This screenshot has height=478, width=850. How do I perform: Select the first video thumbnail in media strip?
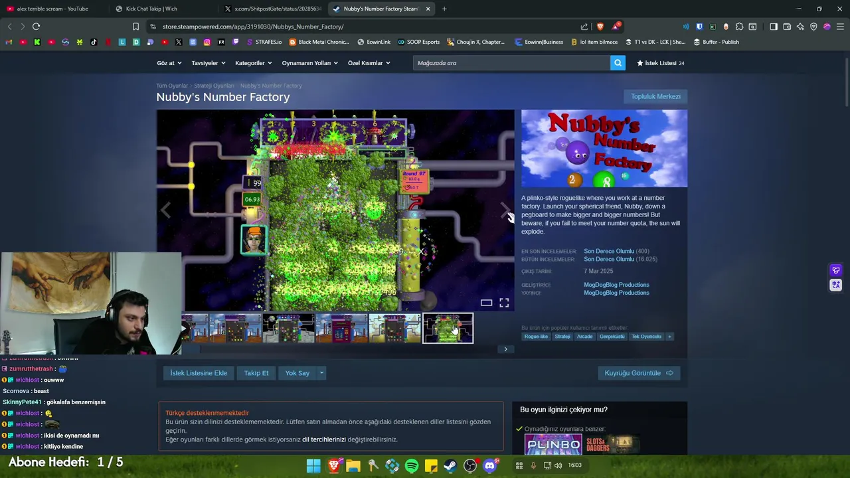[x=195, y=329]
